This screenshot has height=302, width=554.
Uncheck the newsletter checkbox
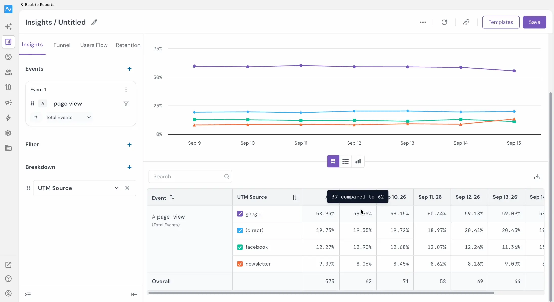click(240, 264)
